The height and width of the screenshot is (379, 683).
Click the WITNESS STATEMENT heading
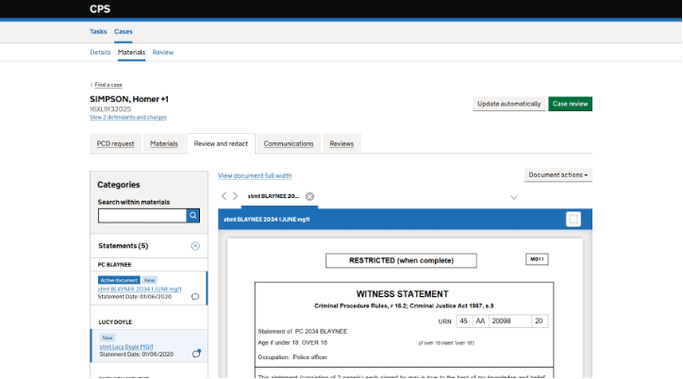[x=402, y=294]
